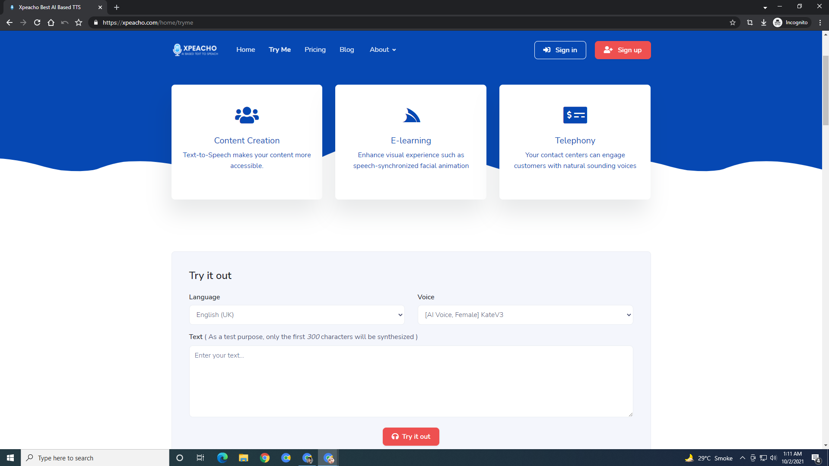Click the Telephony dollar card icon
The image size is (829, 466).
(x=575, y=115)
